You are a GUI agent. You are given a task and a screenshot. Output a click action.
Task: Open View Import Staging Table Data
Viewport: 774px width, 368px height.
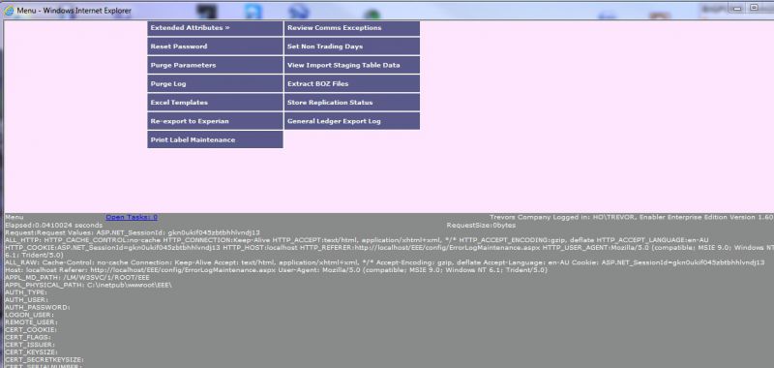pyautogui.click(x=352, y=65)
